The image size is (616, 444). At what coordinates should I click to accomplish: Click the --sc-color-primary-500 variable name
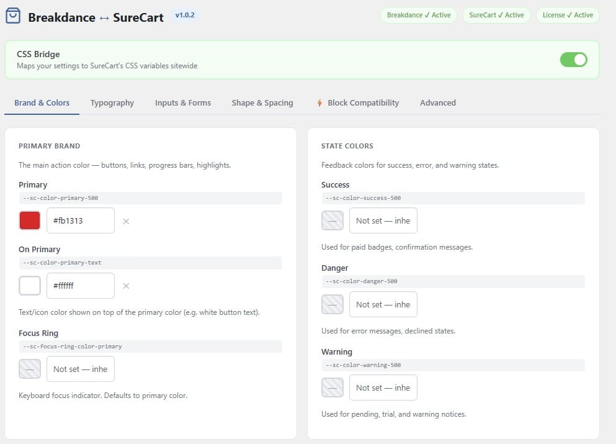coord(61,198)
